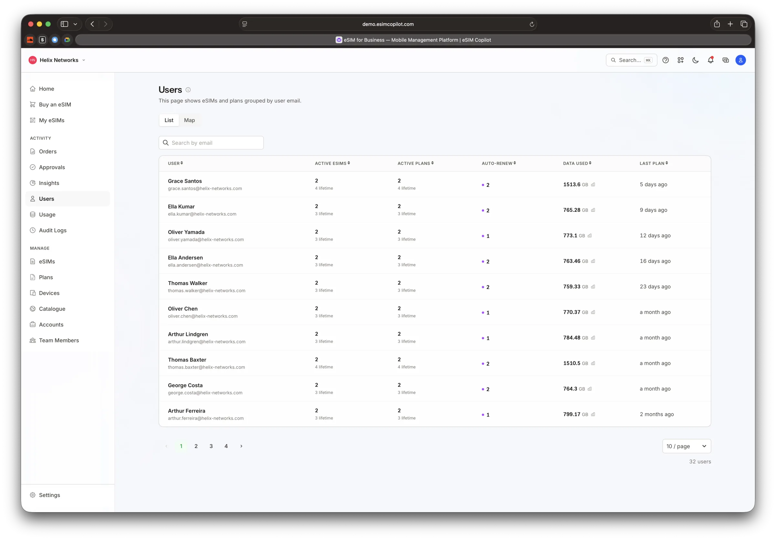Sort by Active eSIMs column

(x=332, y=163)
